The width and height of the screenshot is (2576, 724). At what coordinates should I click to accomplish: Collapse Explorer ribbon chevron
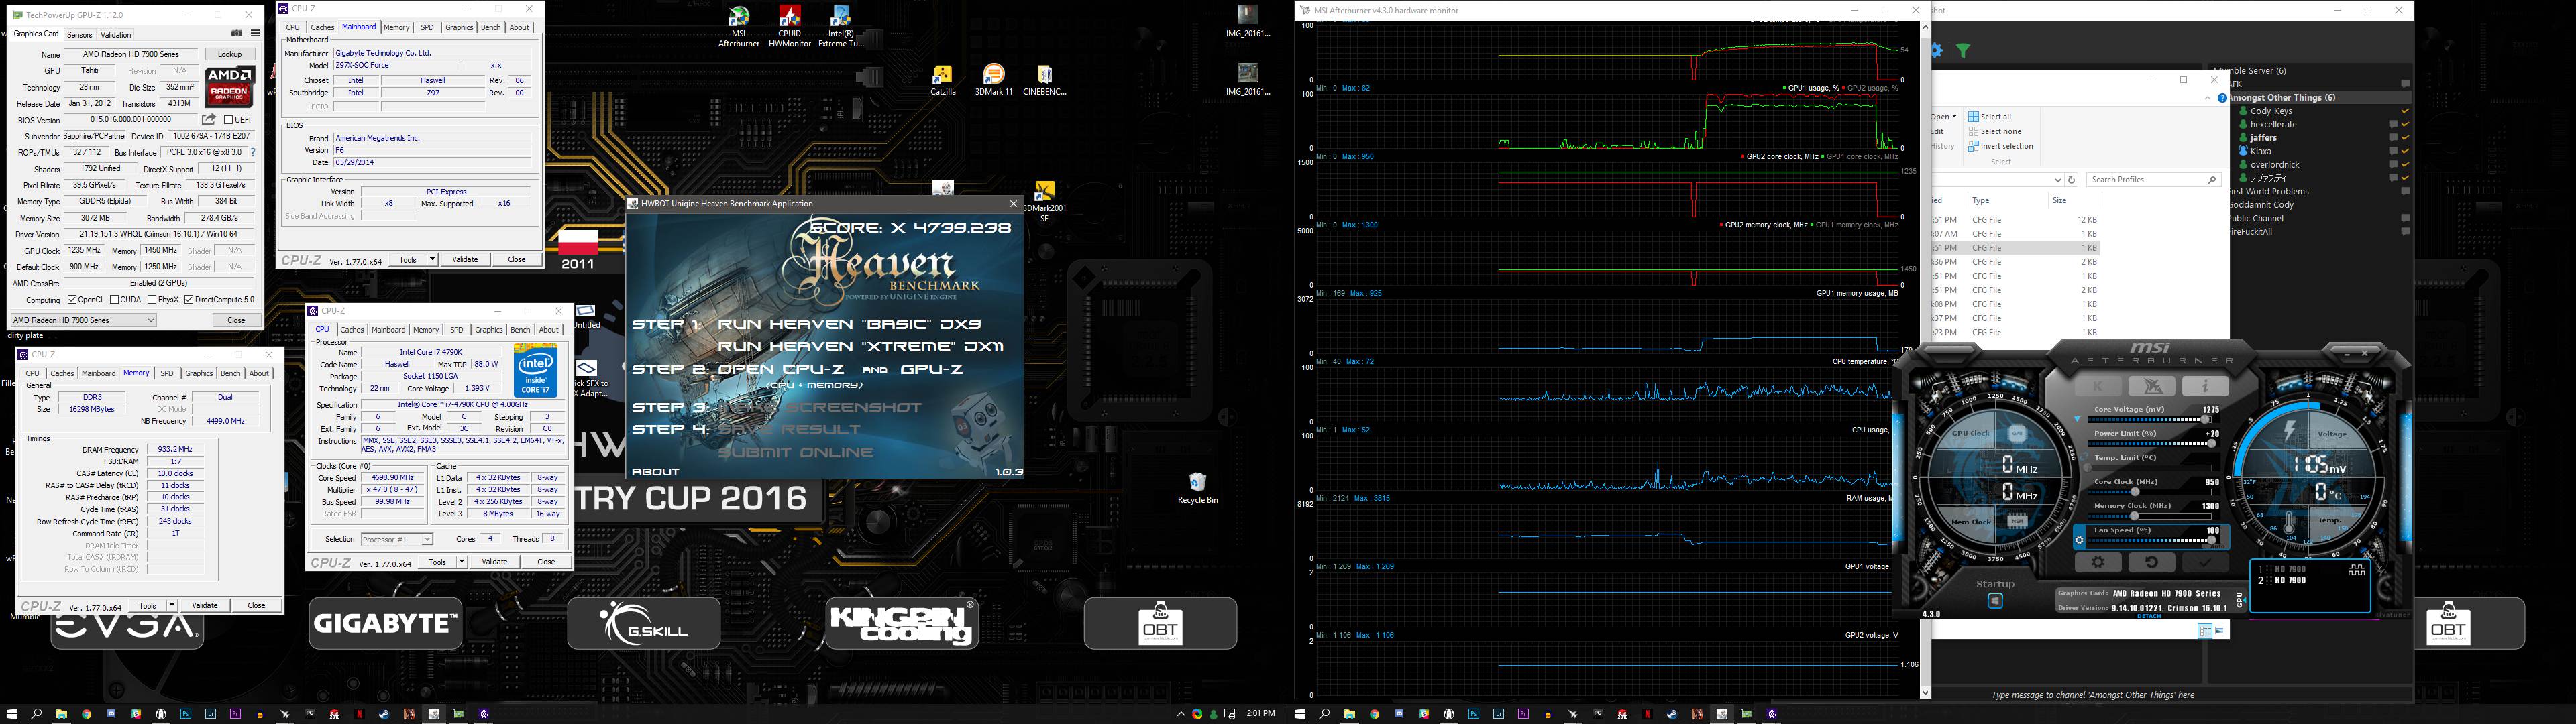tap(2207, 98)
